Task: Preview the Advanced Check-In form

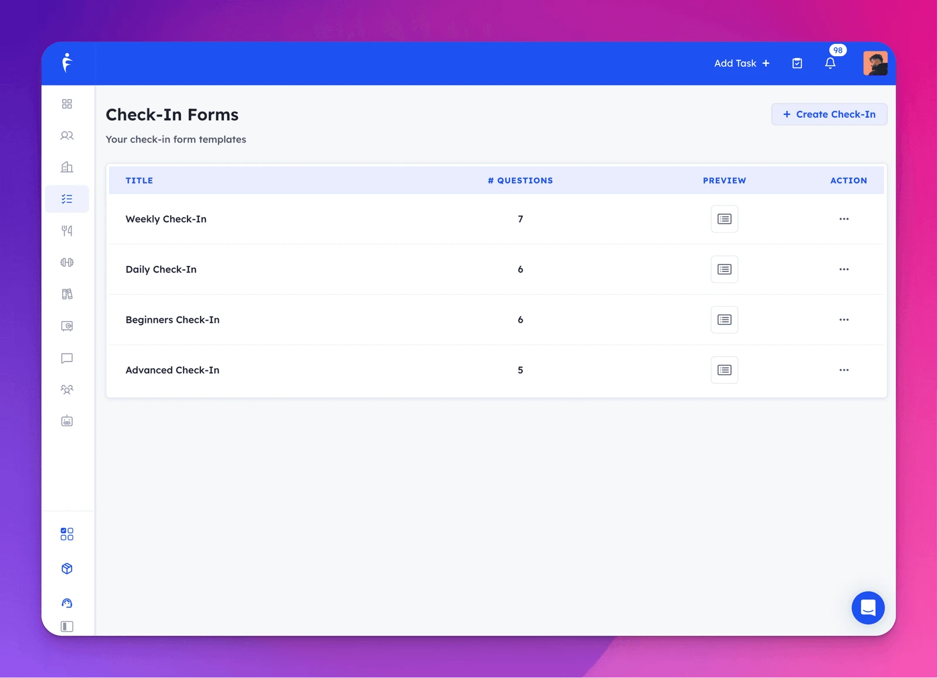Action: tap(725, 370)
